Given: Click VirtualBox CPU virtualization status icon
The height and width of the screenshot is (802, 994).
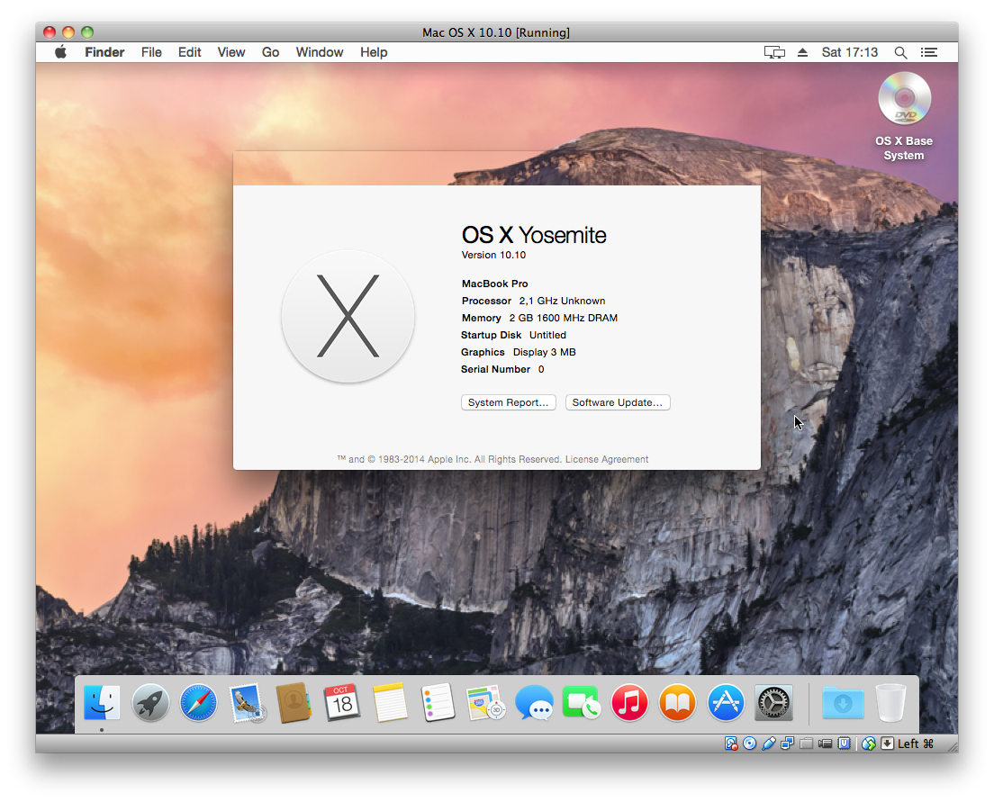Looking at the screenshot, I should pos(844,743).
